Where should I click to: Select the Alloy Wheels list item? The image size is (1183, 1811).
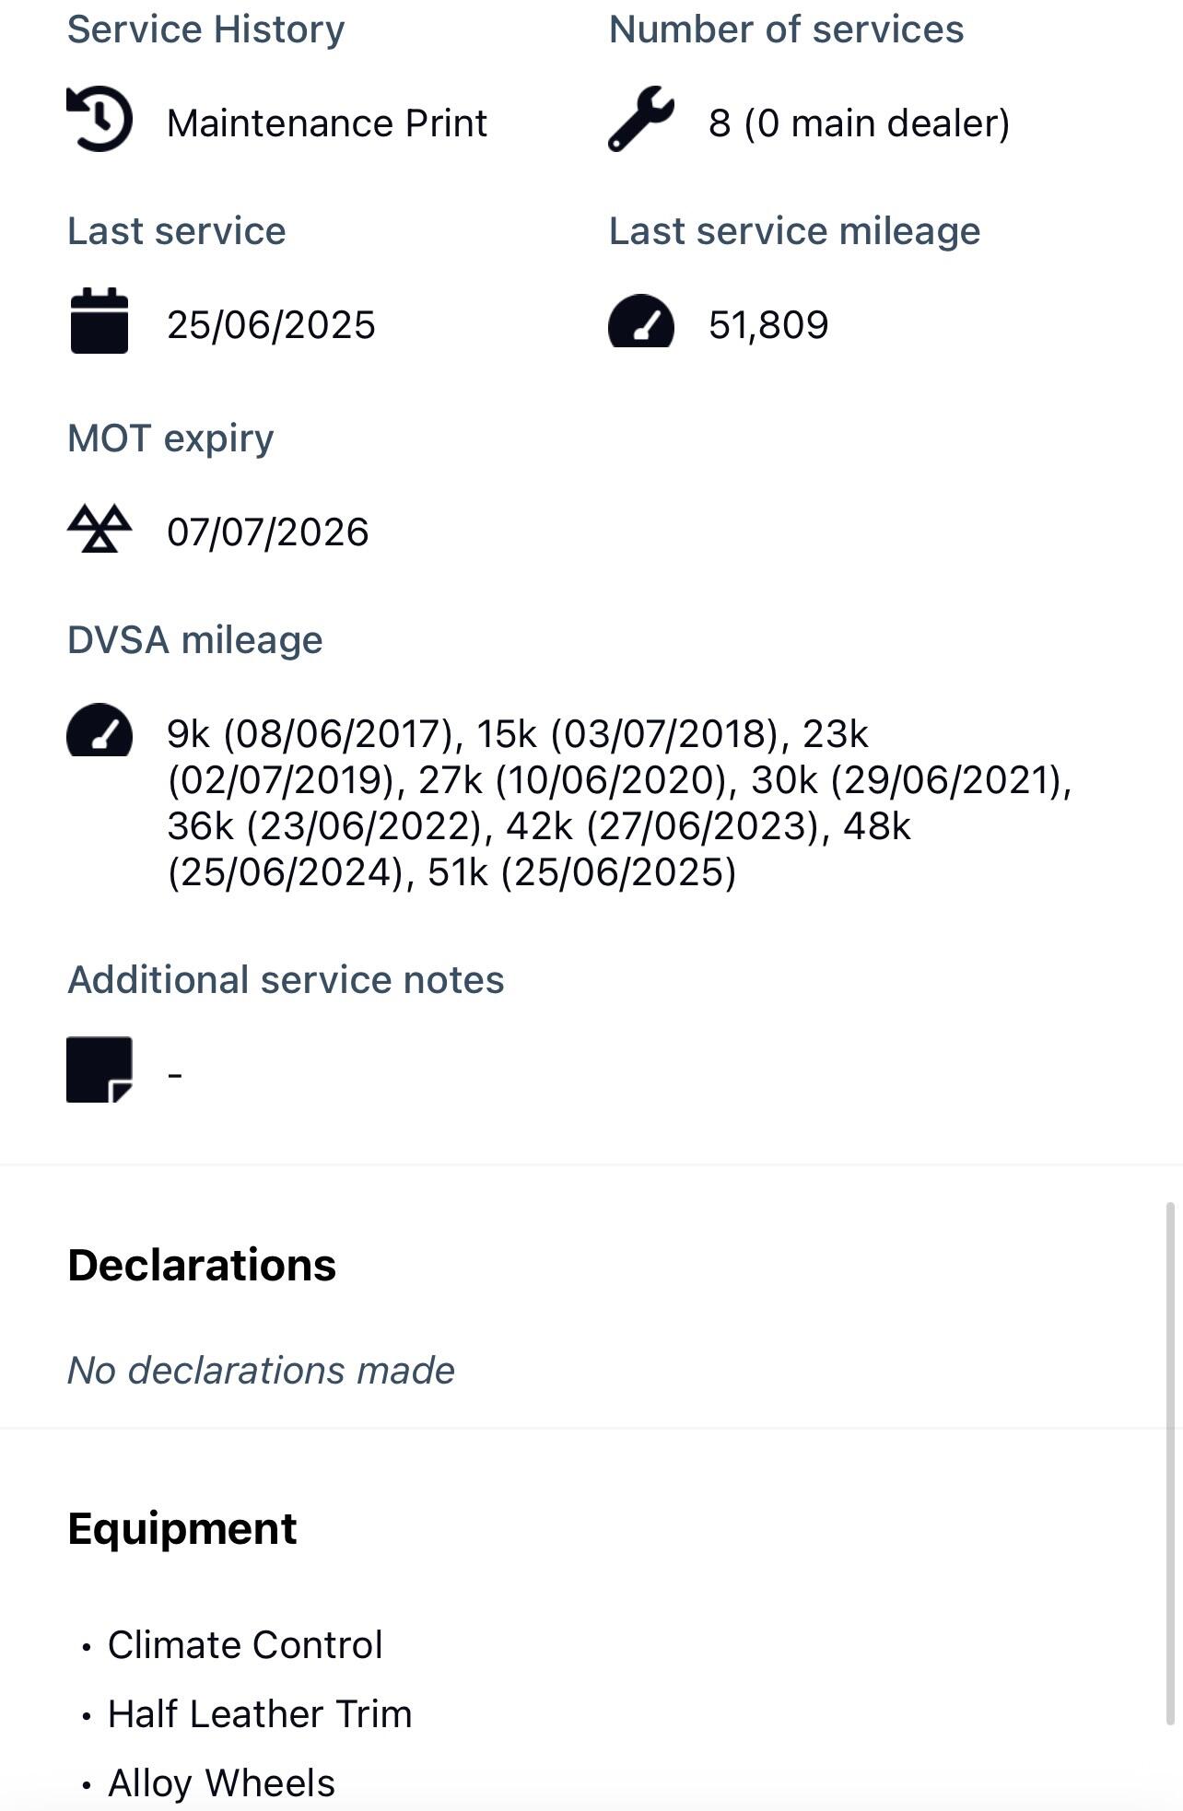221,1783
